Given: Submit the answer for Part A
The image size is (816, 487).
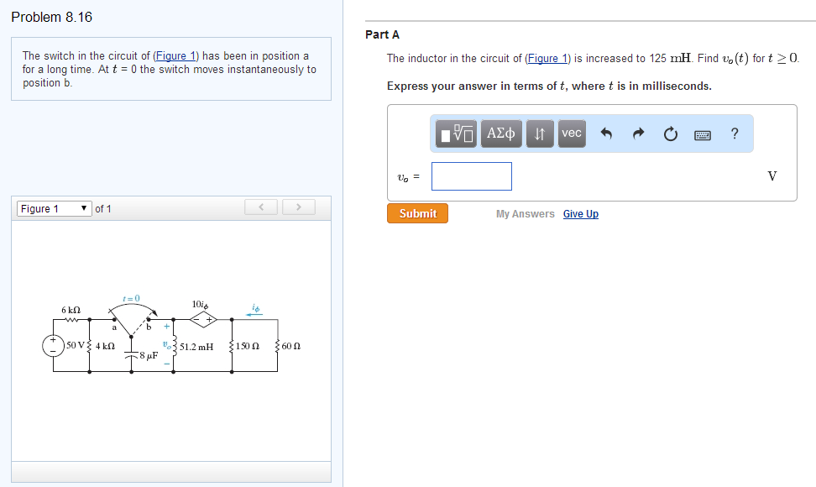Looking at the screenshot, I should 416,213.
